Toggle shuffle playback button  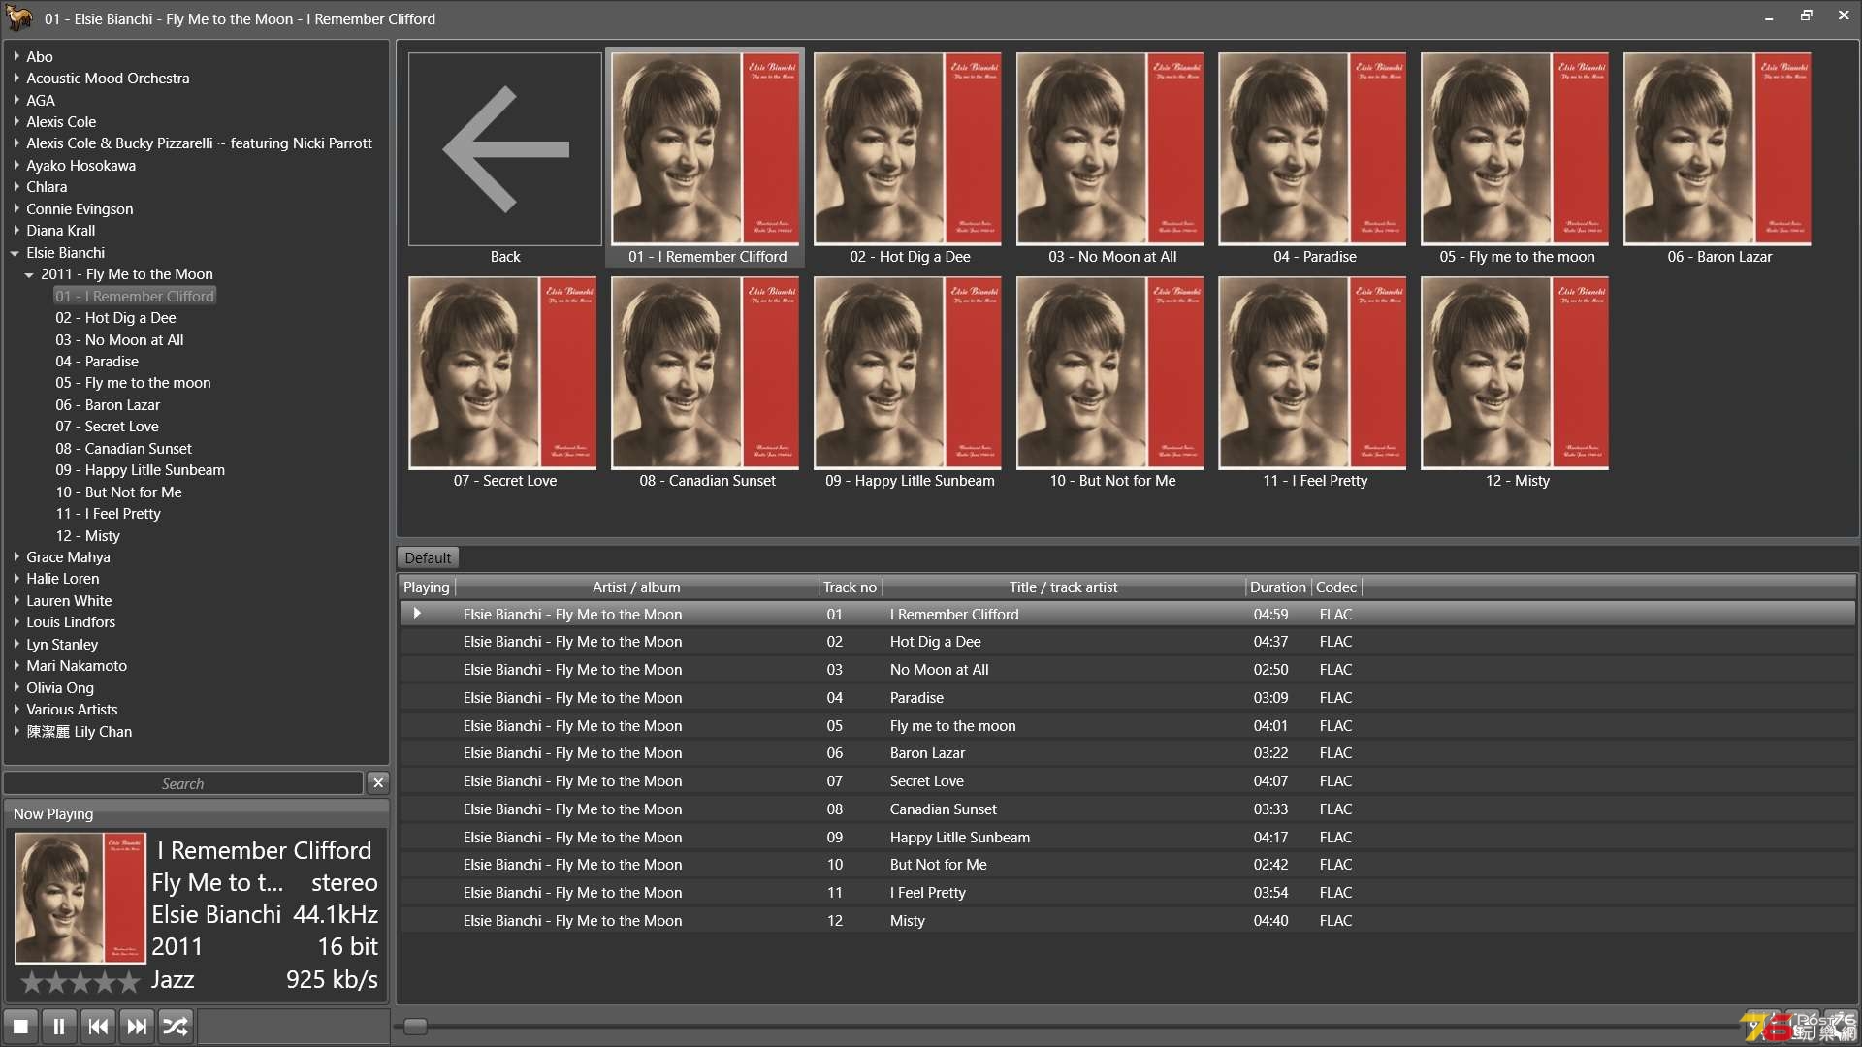coord(176,1026)
